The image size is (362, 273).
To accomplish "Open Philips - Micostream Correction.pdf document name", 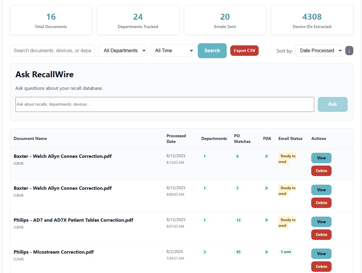I will [x=54, y=252].
